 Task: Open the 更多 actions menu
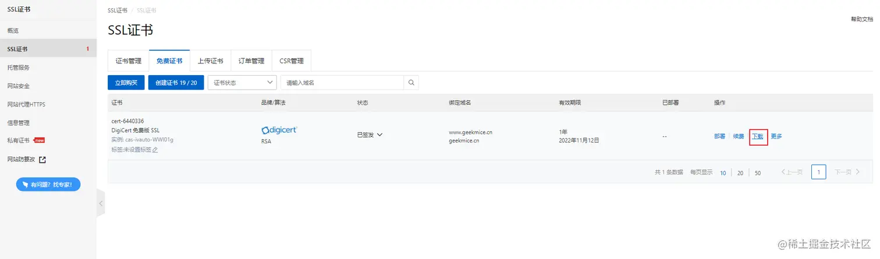(776, 136)
